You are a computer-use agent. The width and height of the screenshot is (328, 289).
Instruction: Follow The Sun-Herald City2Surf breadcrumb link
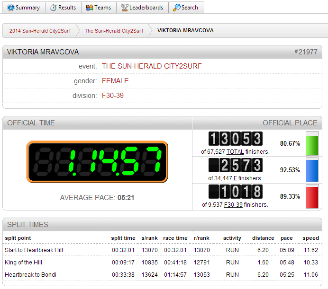(x=114, y=31)
